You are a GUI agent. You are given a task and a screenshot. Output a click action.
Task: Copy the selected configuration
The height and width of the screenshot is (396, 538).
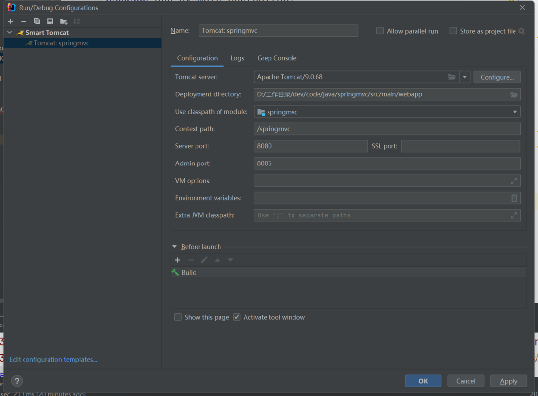[37, 21]
